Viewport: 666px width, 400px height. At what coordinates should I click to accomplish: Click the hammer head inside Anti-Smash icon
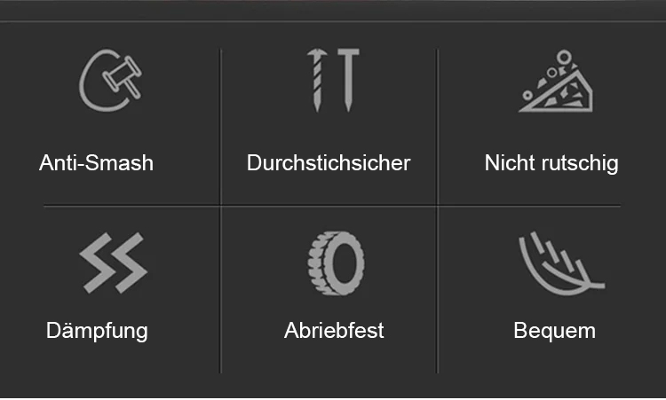click(122, 74)
